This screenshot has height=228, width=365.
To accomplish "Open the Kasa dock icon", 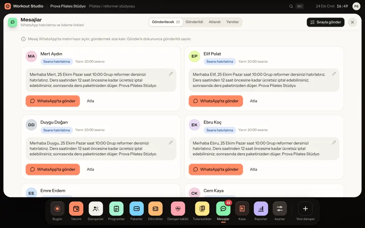I will [242, 208].
